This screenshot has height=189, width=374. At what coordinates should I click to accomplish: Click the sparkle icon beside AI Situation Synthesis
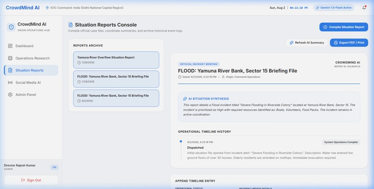pos(185,98)
